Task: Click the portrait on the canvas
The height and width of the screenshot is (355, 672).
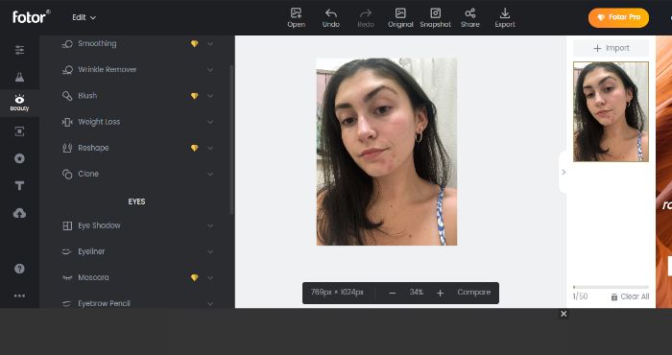Action: pyautogui.click(x=387, y=152)
